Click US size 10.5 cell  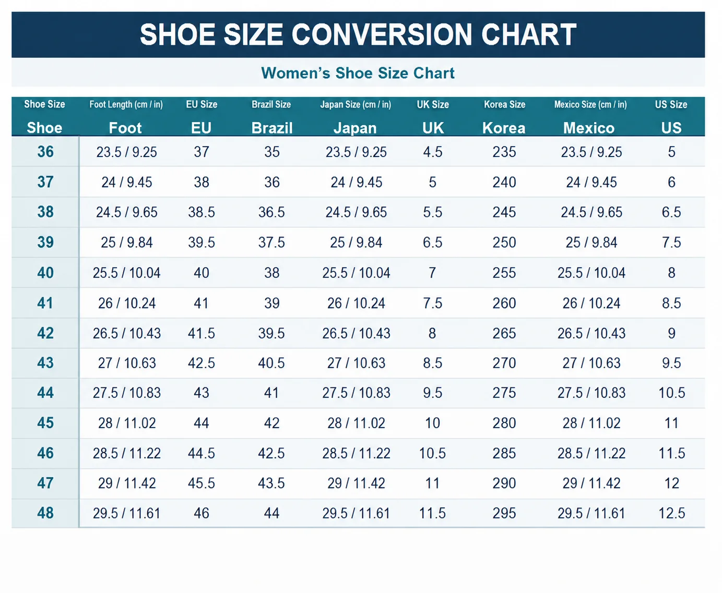(672, 393)
